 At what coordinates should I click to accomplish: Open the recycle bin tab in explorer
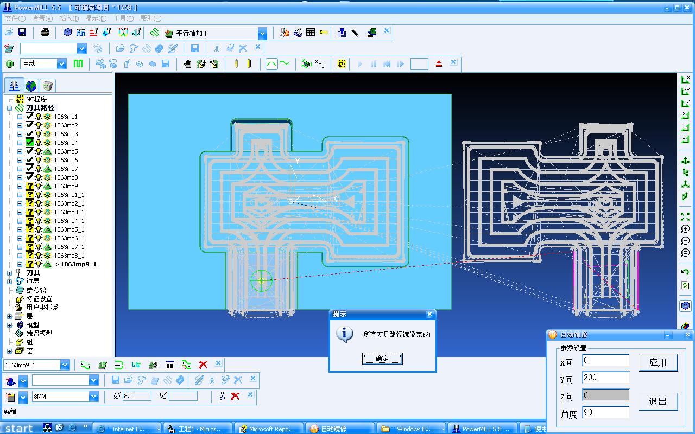pyautogui.click(x=48, y=85)
